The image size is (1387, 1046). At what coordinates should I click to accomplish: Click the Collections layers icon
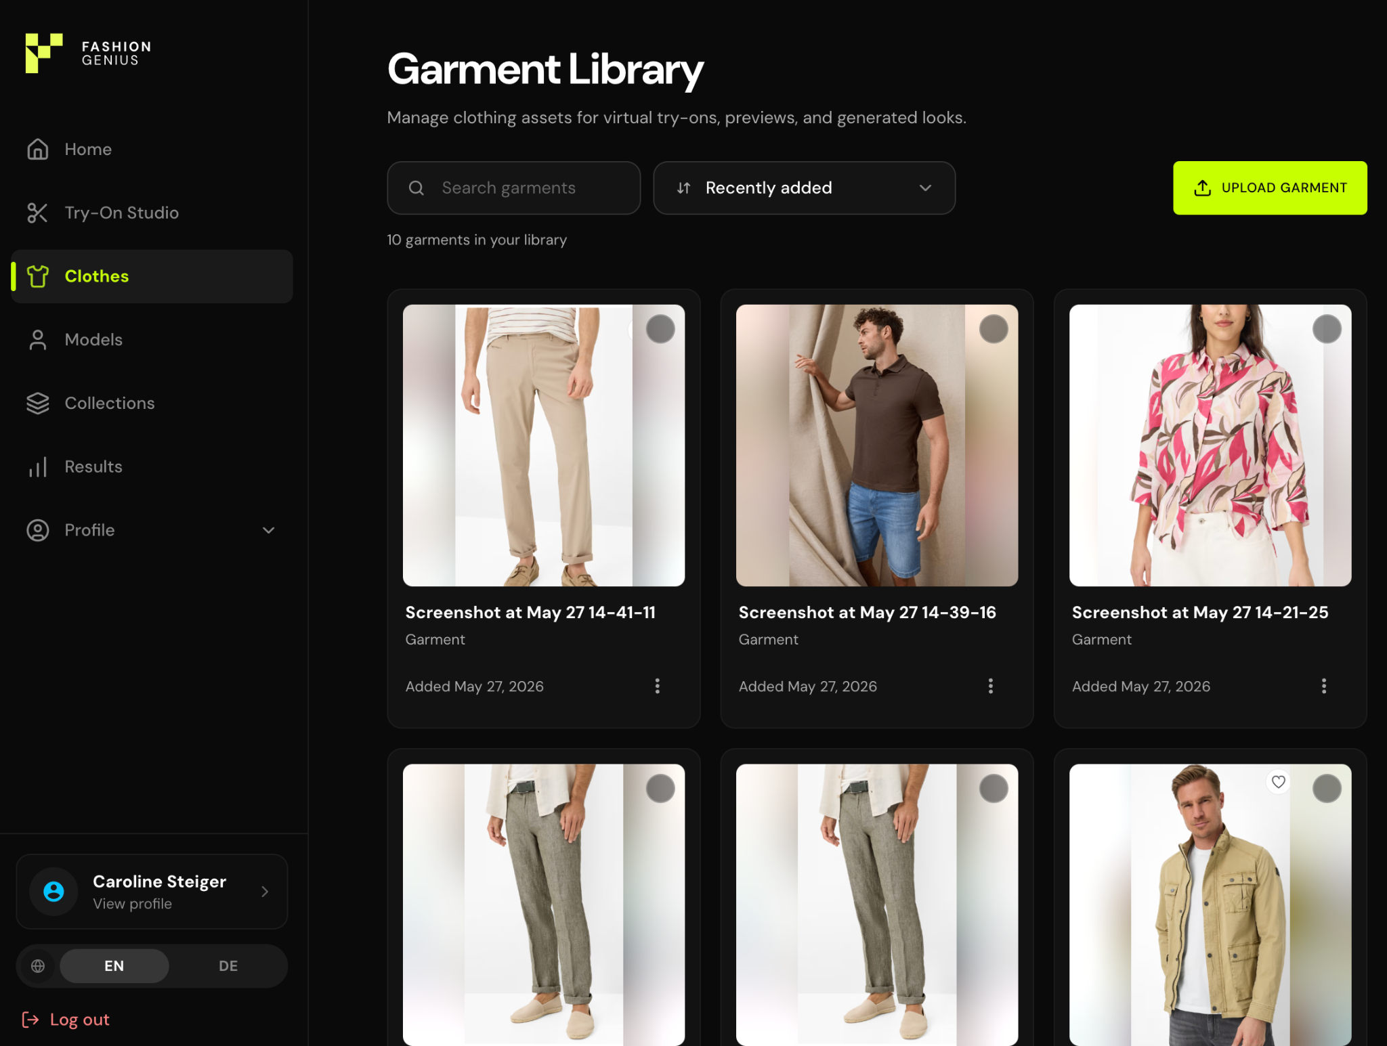click(38, 404)
